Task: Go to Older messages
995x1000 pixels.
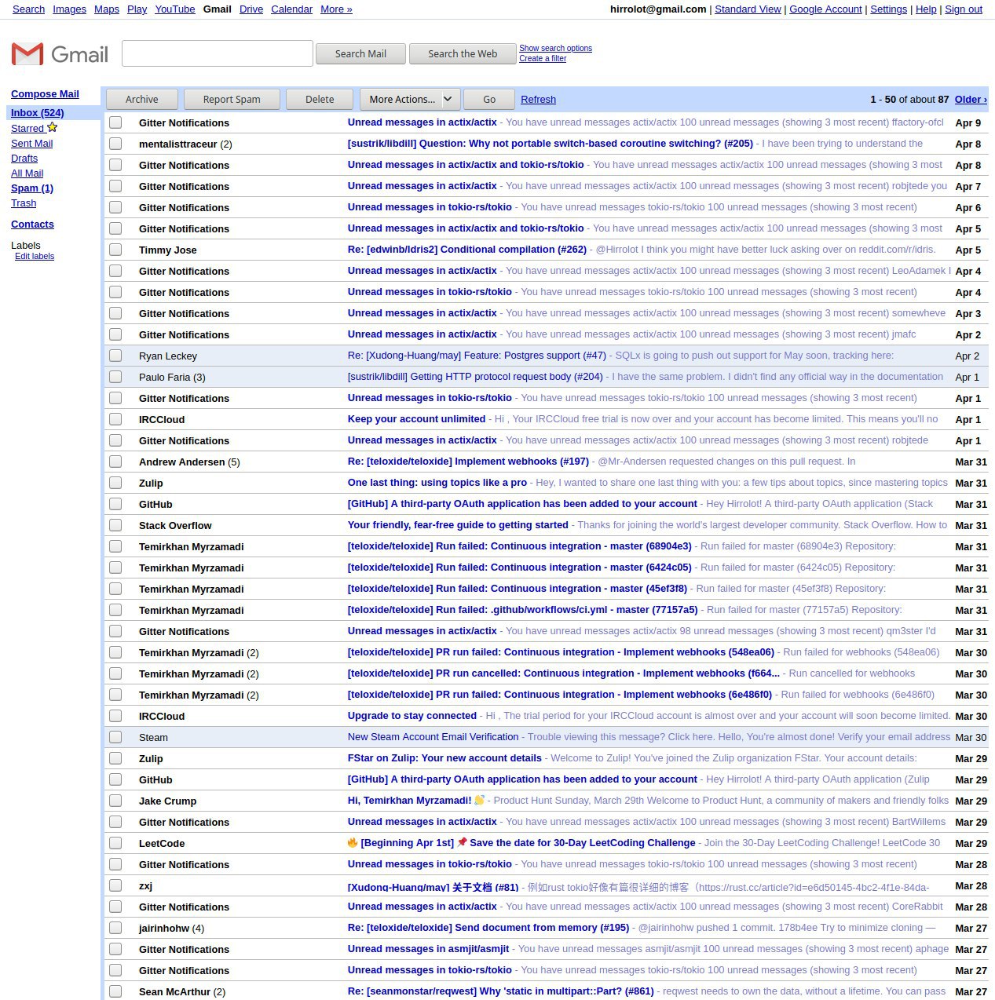Action: [x=971, y=100]
